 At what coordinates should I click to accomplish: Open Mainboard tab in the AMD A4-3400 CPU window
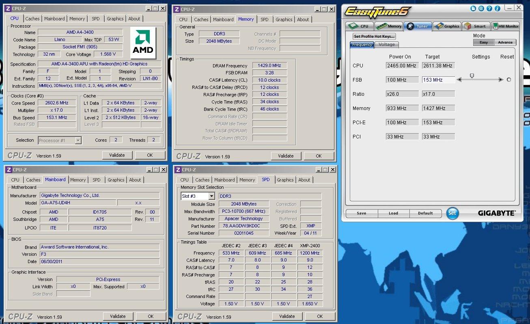54,19
